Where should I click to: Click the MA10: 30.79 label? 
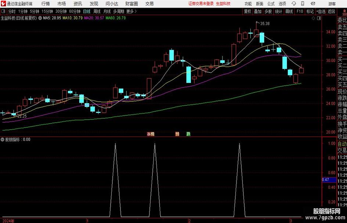(x=72, y=18)
